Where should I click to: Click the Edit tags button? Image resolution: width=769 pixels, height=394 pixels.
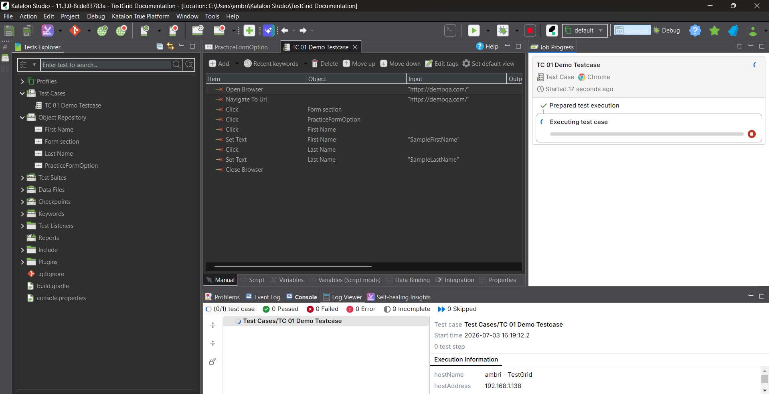[441, 64]
